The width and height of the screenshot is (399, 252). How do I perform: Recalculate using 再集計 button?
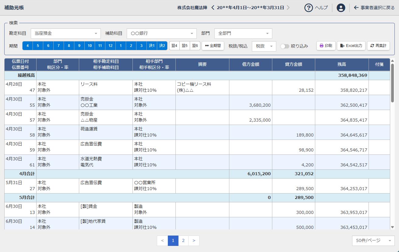[378, 46]
